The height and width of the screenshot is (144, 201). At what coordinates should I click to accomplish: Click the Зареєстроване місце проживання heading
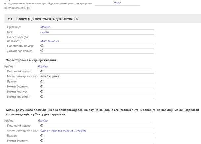point(32,60)
